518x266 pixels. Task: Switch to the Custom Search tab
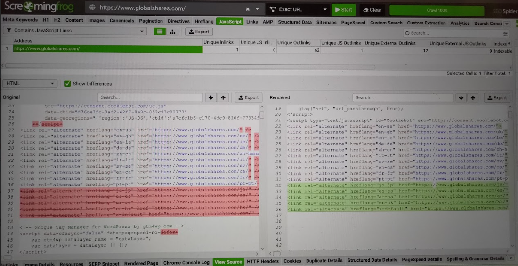click(386, 23)
